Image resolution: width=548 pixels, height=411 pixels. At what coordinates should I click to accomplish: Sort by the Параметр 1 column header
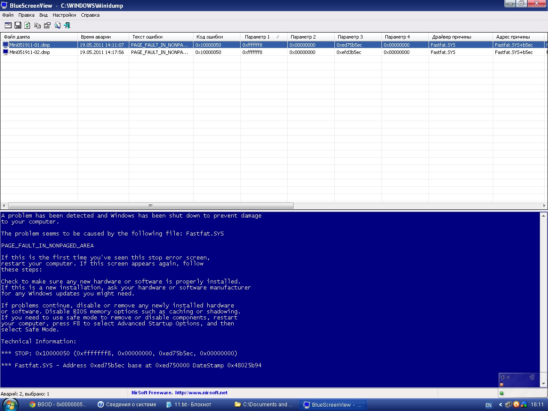click(x=264, y=37)
